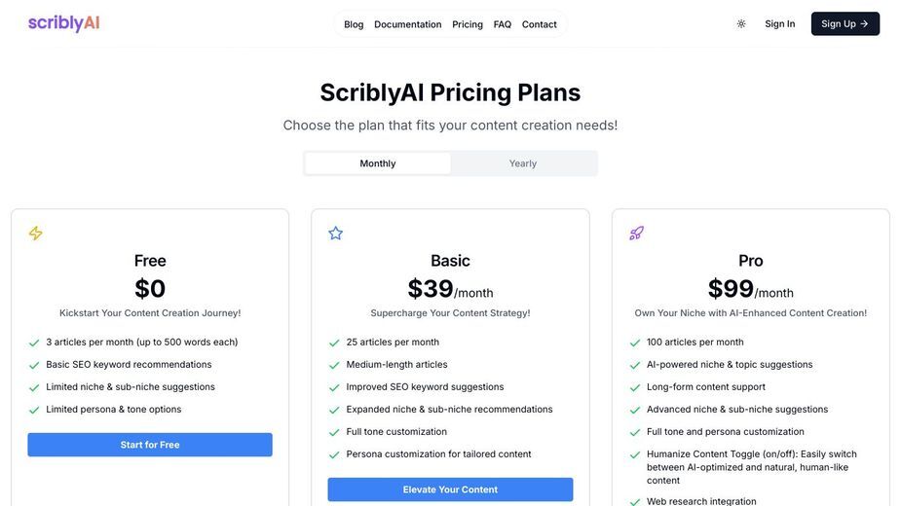Open the Contact page
Viewport: 901px width, 506px height.
pyautogui.click(x=539, y=24)
